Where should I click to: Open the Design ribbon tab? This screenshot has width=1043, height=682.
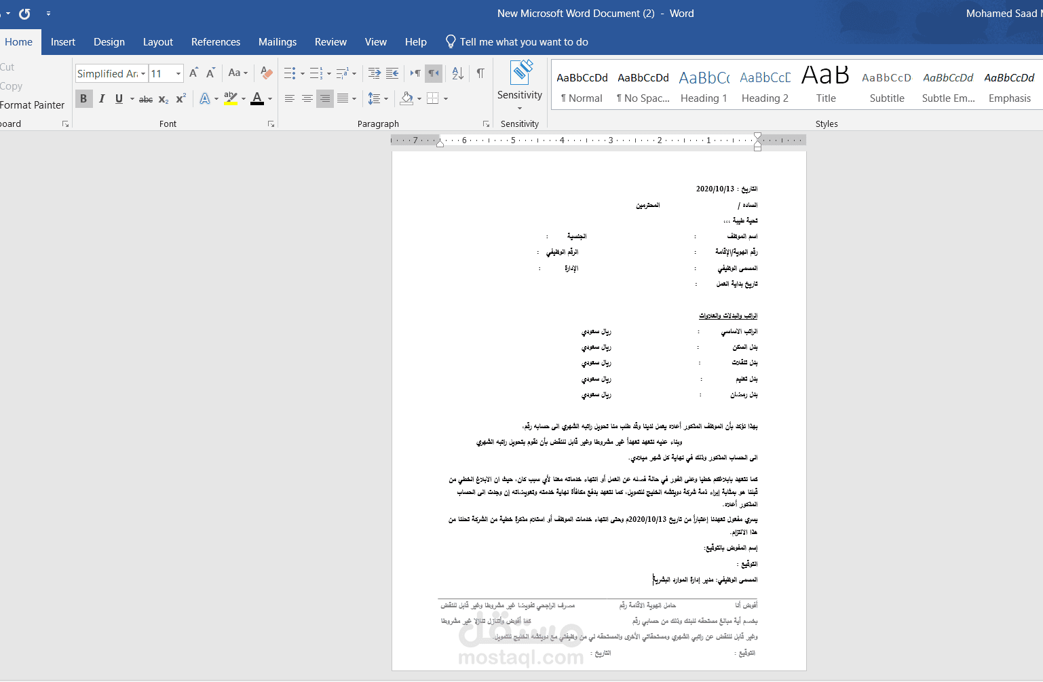pyautogui.click(x=109, y=41)
